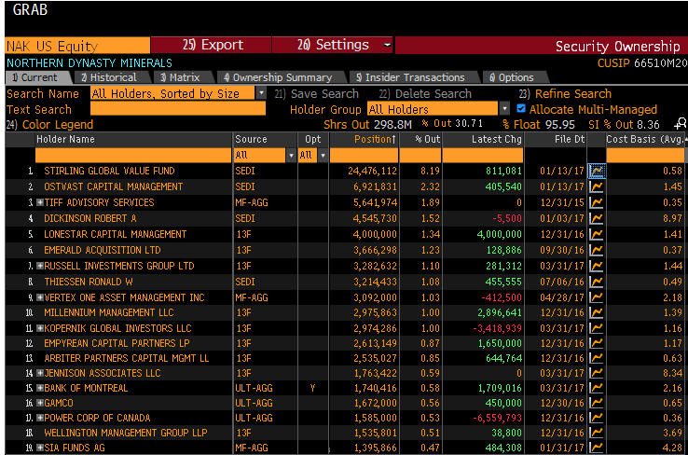
Task: Open chart icon for TIFF Advisory Services
Action: tap(597, 202)
